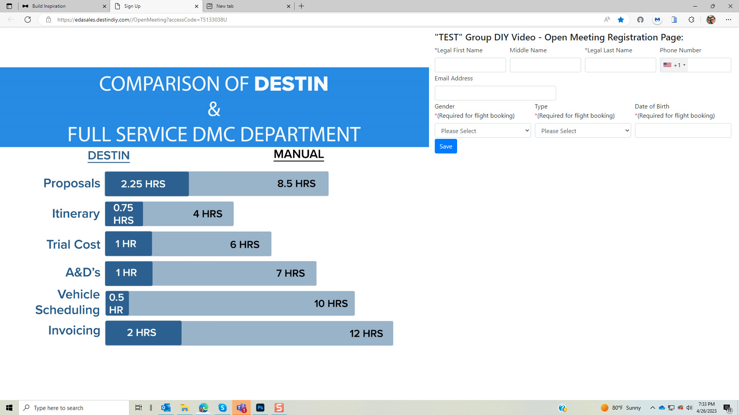Switch to the Sign Up tab

pyautogui.click(x=156, y=6)
